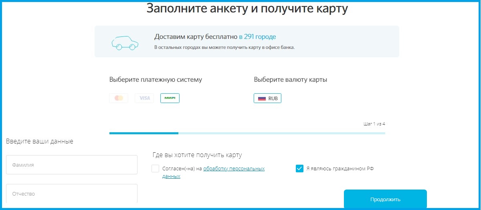
Task: Click the text about receiving card in bank office
Action: tap(224, 47)
